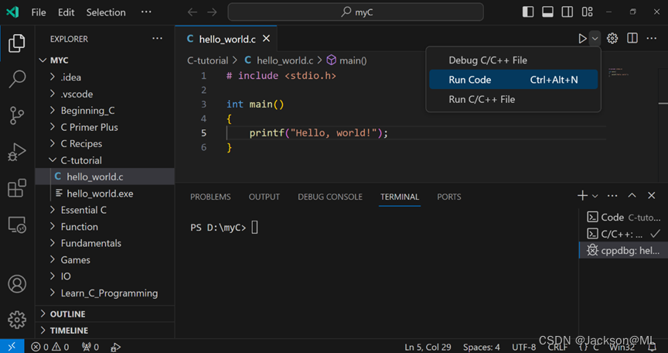
Task: Open the Explorer view in activity bar
Action: tap(17, 43)
